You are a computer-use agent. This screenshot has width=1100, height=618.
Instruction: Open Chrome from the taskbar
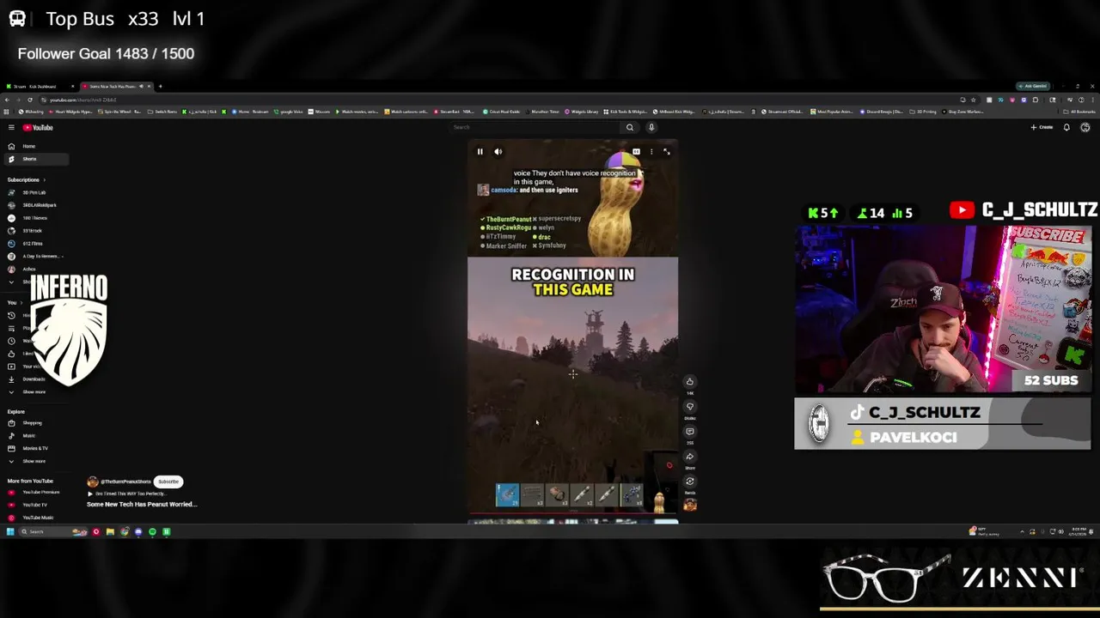(x=125, y=531)
